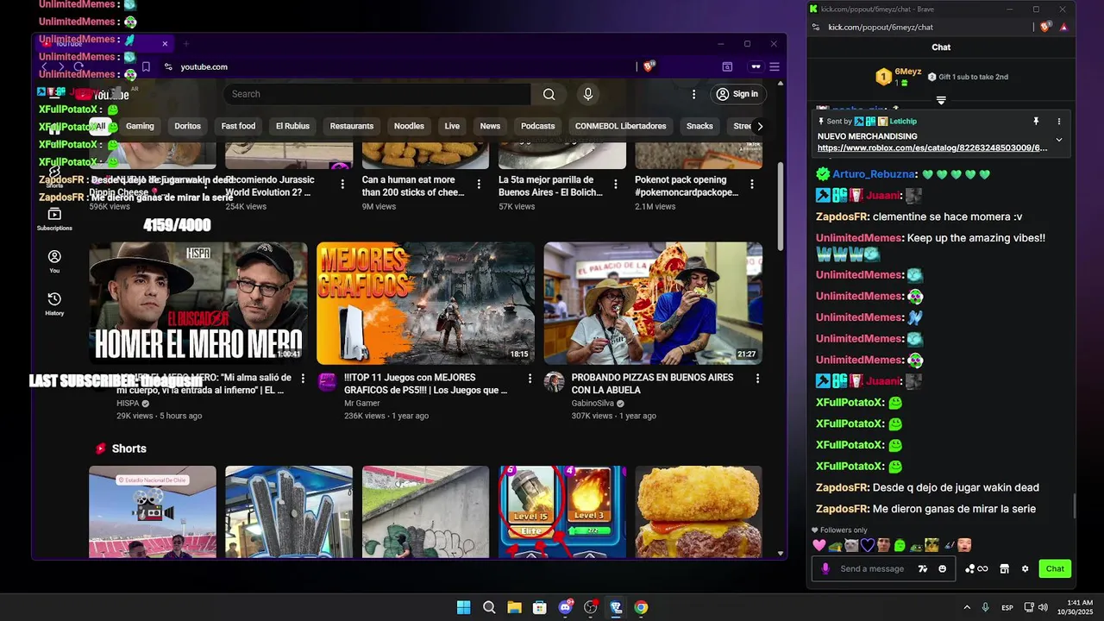Image resolution: width=1104 pixels, height=621 pixels.
Task: Collapse the Kick gift leaderboard
Action: (941, 101)
